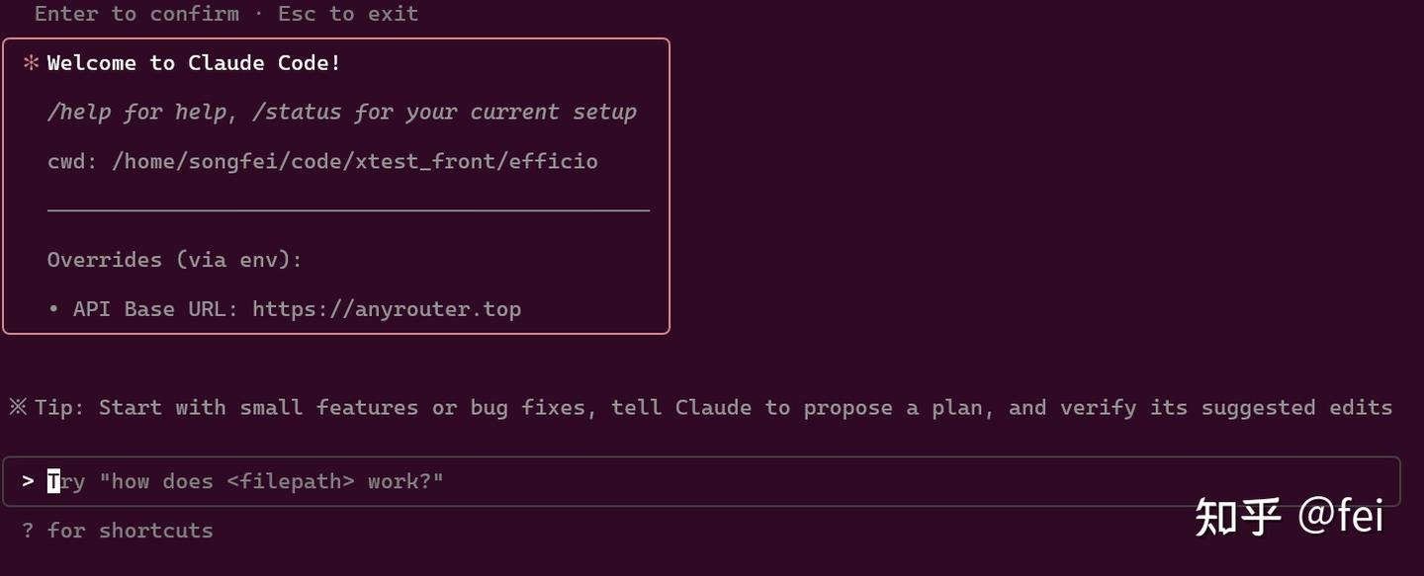Screen dimensions: 1424x576
Task: Click the "Esc to exit" hint
Action: pos(348,14)
